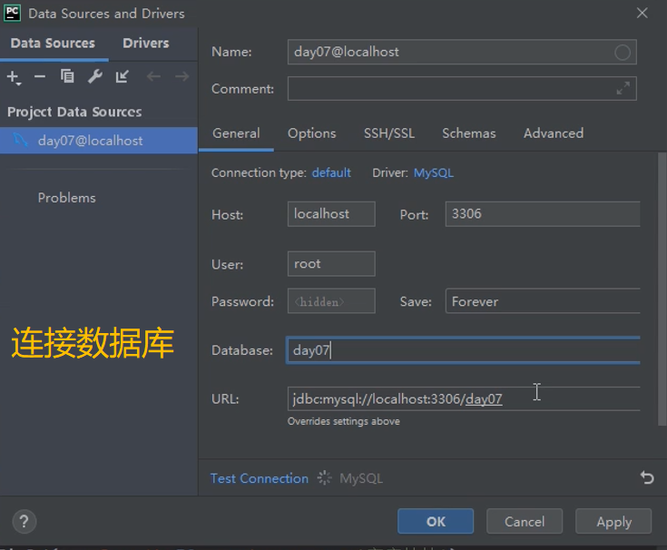Screen dimensions: 667x550
Task: Select day07@localhost in Project Data Sources
Action: (x=99, y=141)
